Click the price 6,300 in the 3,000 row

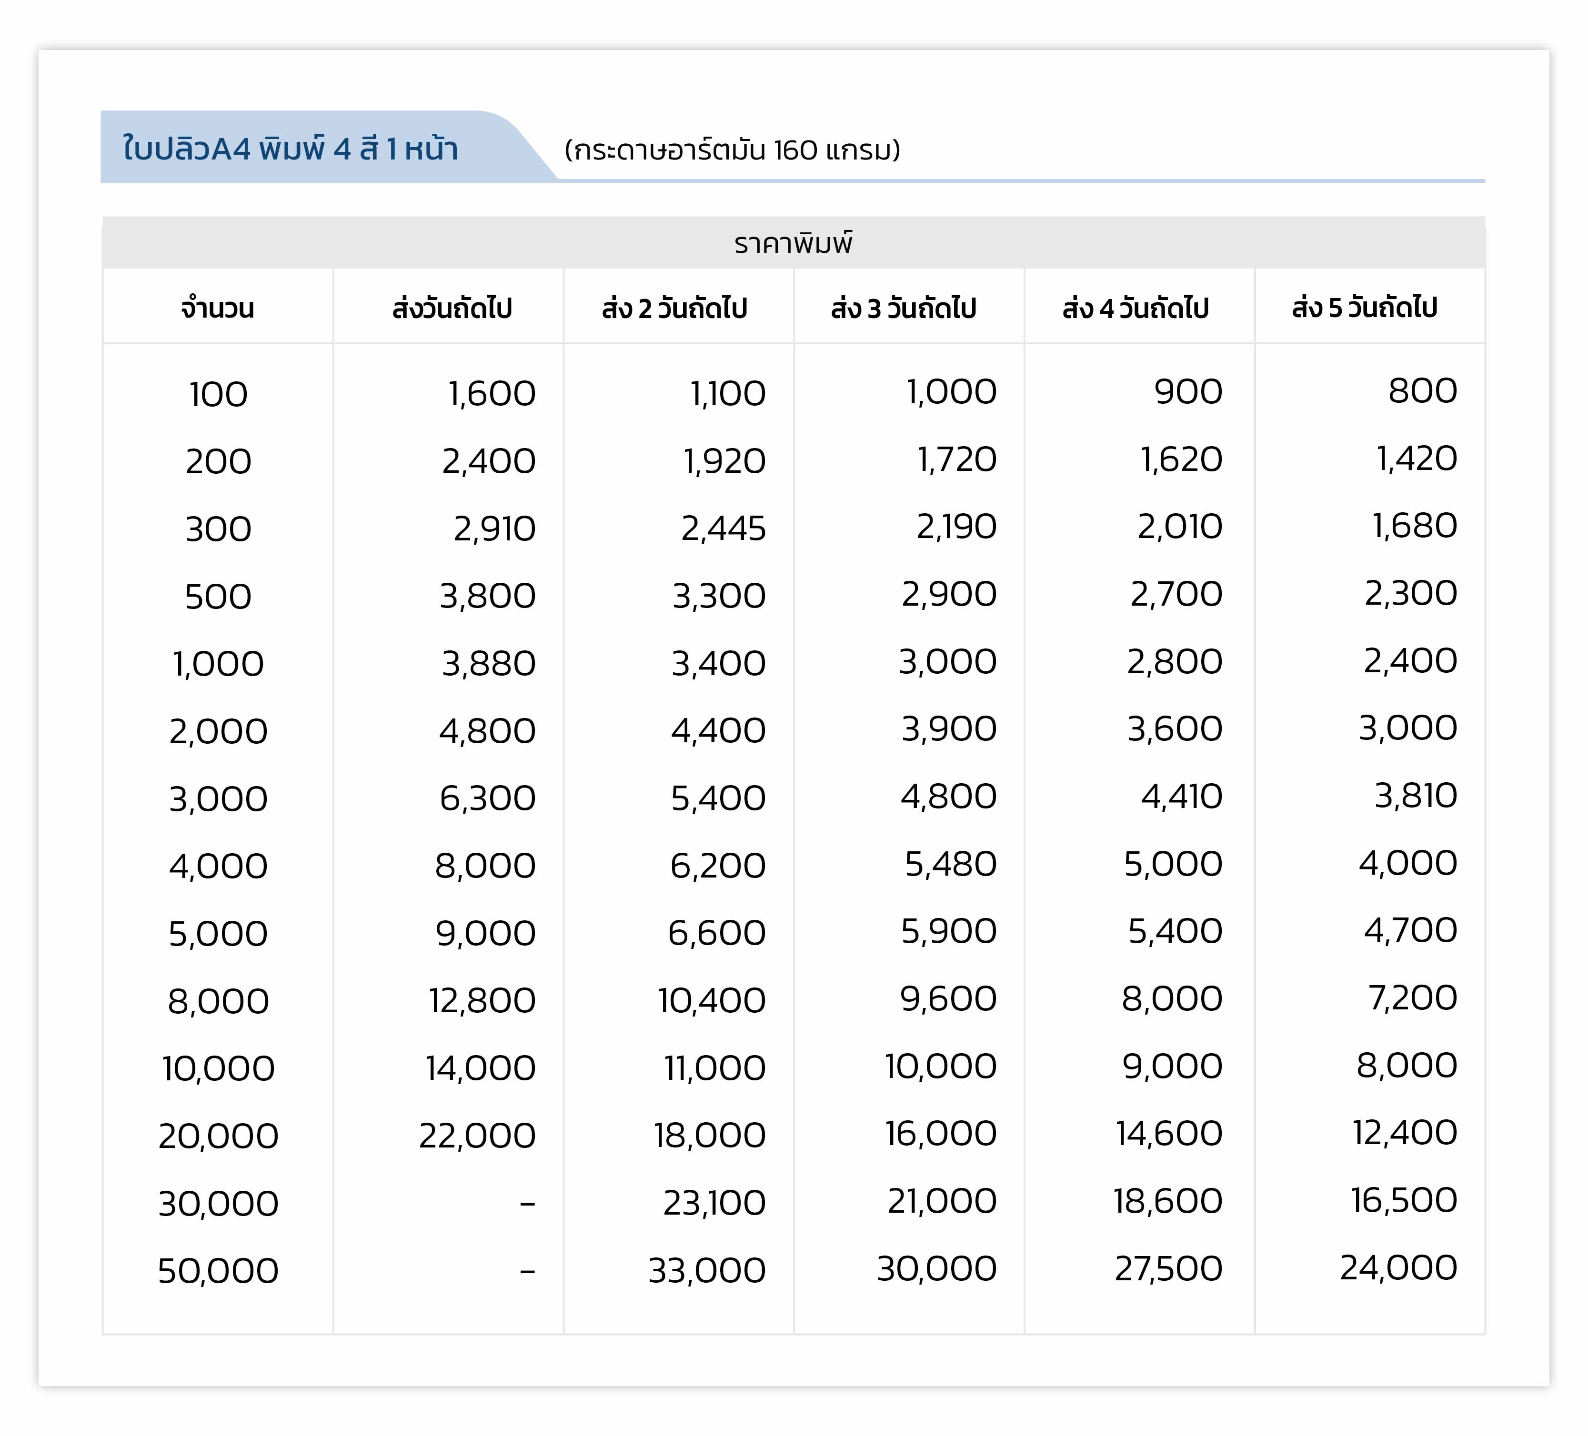click(488, 798)
